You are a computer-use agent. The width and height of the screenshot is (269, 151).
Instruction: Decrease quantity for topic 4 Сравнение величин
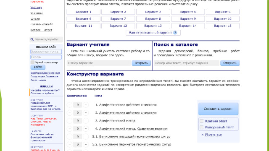(69, 129)
